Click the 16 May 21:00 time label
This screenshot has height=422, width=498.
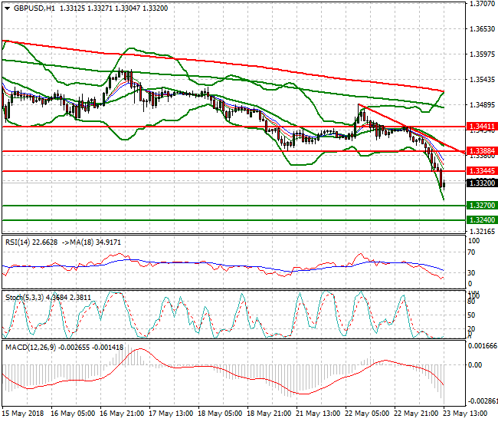(x=122, y=414)
